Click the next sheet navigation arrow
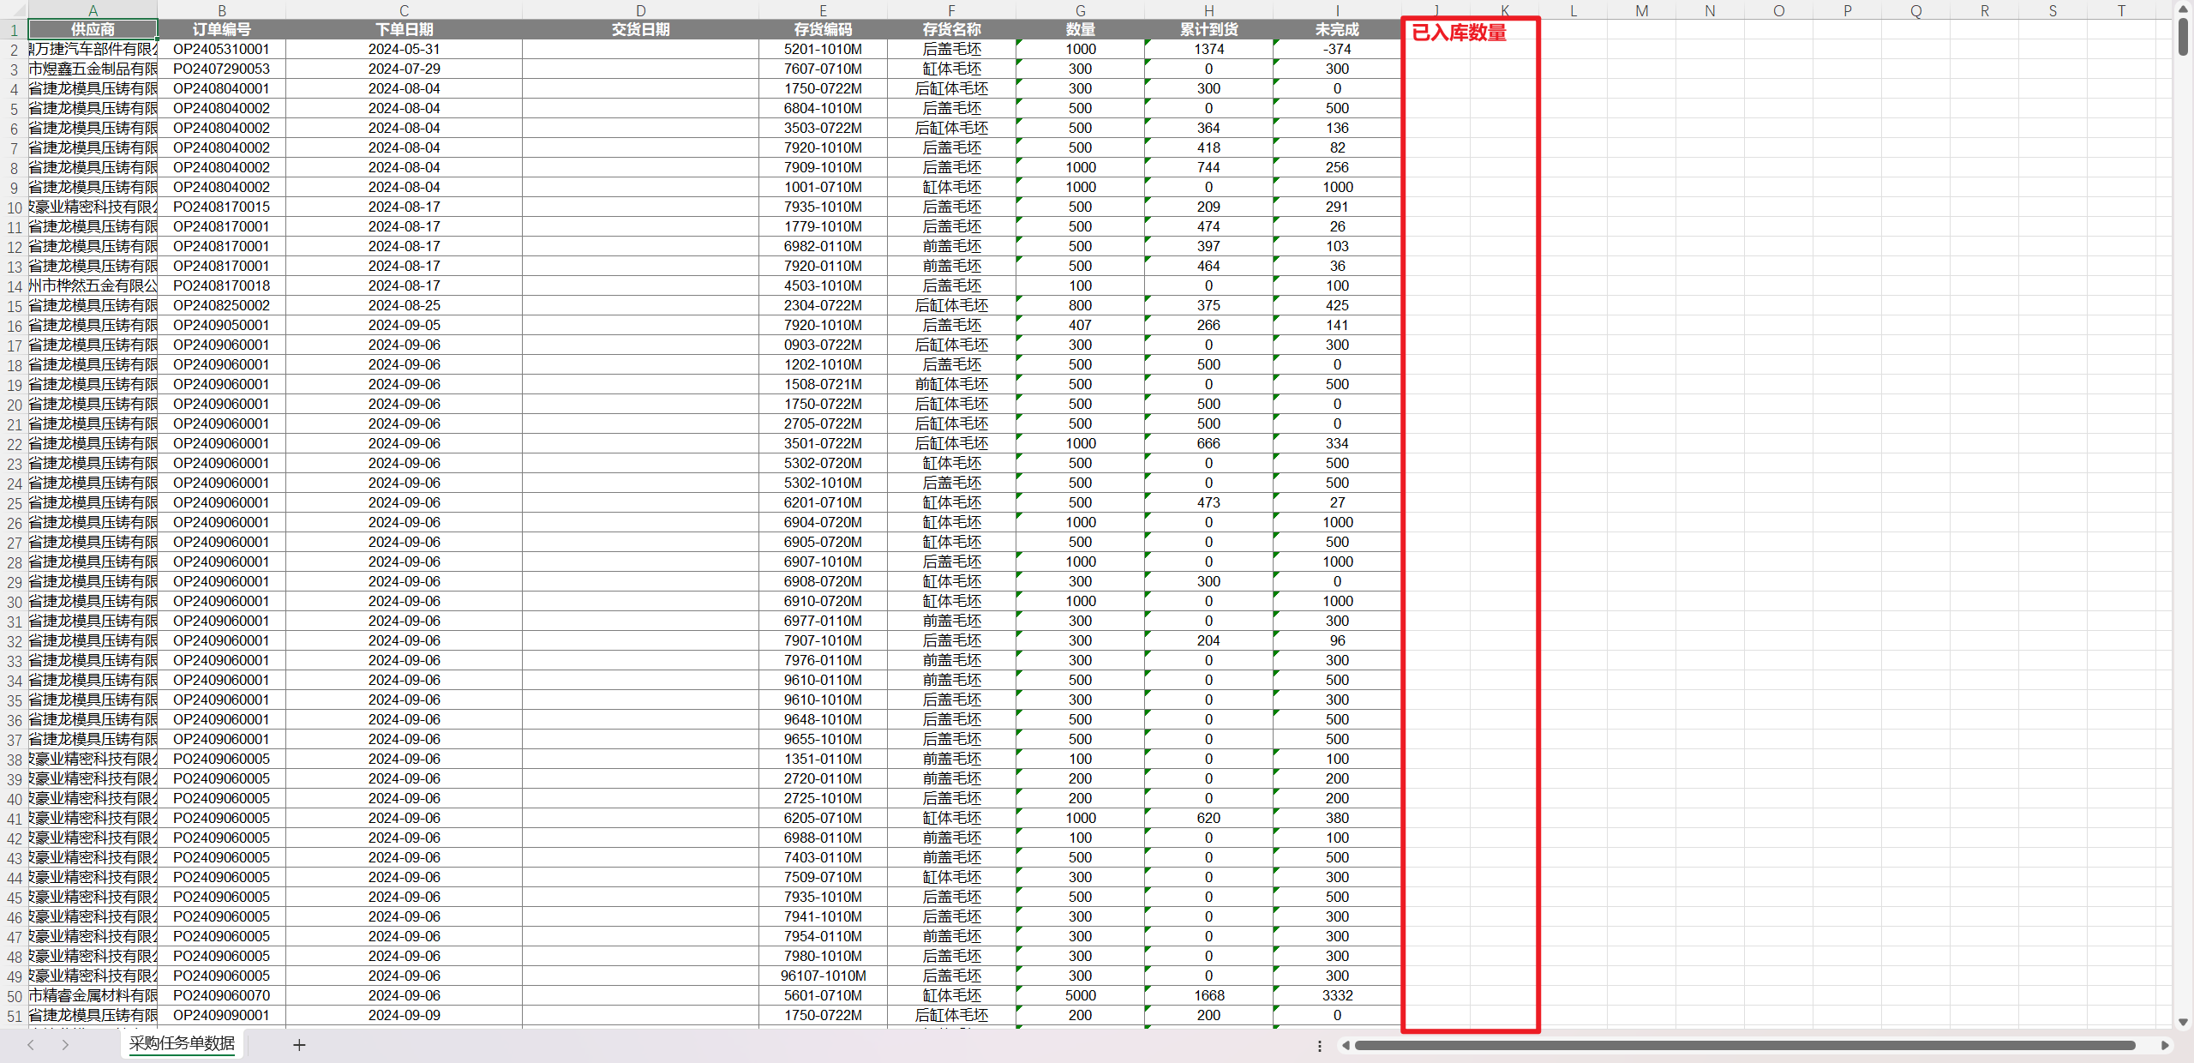 (65, 1044)
